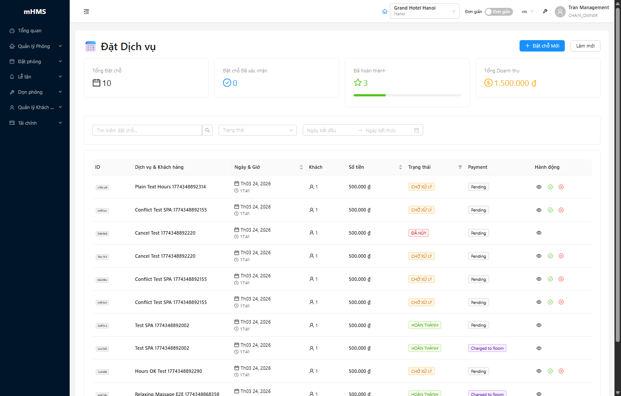View details of Plain Text Hours booking

pos(539,187)
